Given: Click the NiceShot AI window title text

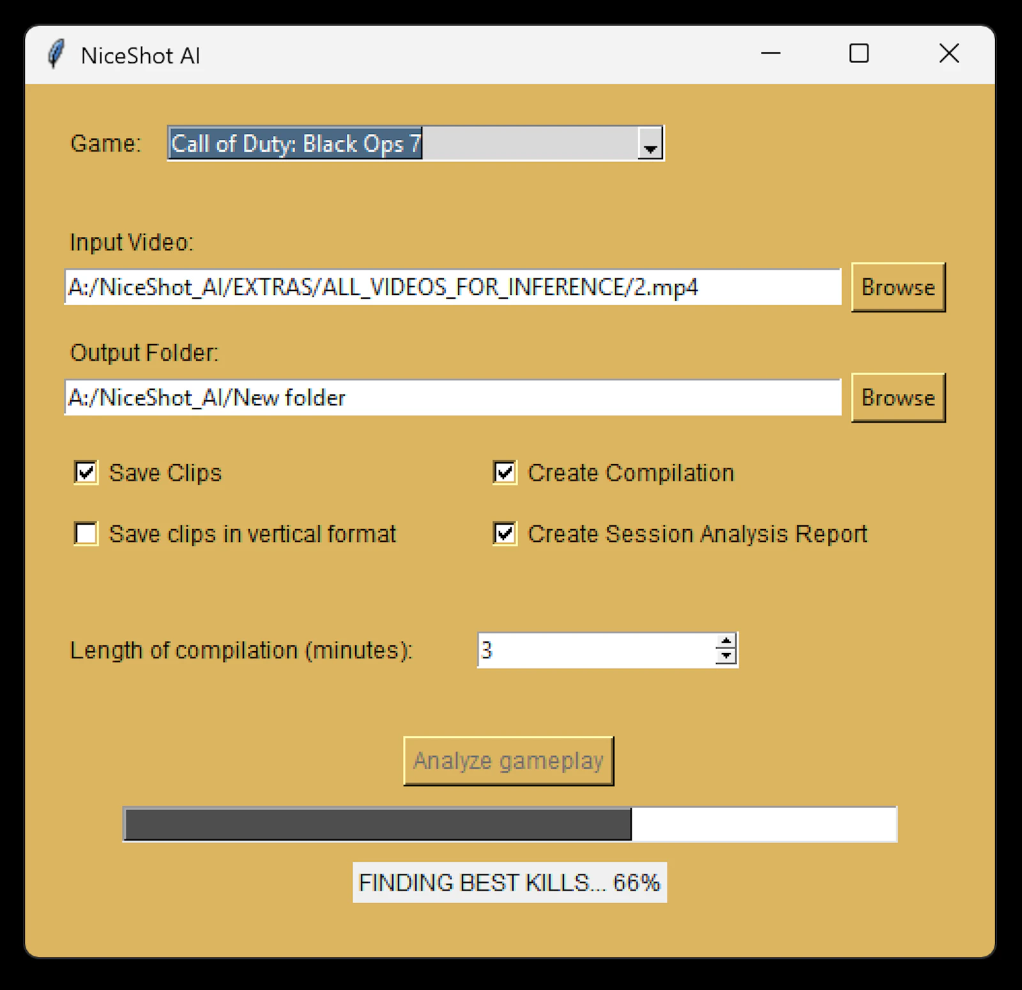Looking at the screenshot, I should point(141,56).
